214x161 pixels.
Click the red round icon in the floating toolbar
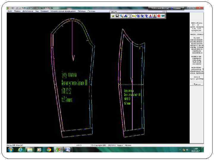coord(159,16)
